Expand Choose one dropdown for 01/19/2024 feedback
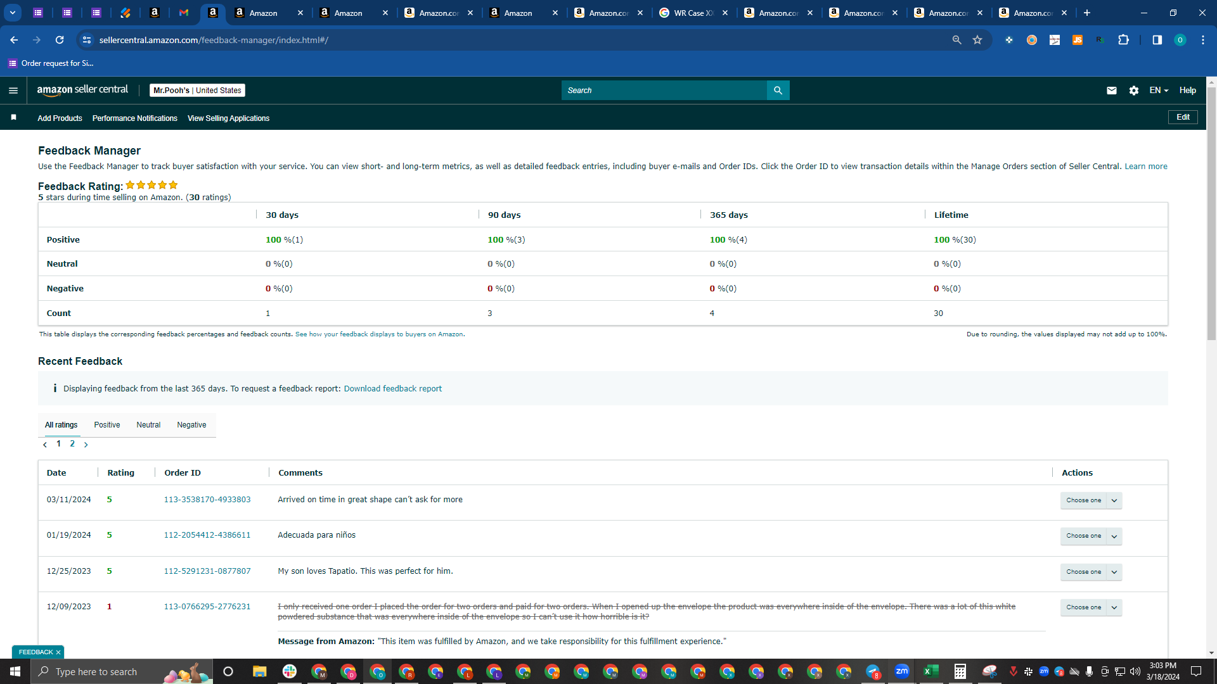 [x=1114, y=536]
